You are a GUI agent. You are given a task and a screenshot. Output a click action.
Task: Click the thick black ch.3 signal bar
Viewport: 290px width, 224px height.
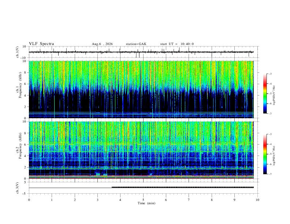click(183, 187)
